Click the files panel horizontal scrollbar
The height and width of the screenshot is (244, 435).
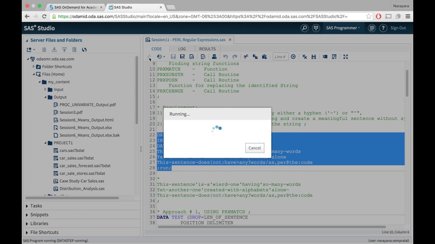click(72, 198)
